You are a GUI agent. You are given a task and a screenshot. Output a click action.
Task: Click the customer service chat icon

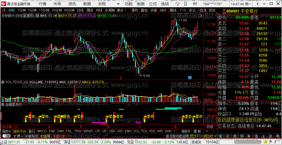pyautogui.click(x=177, y=4)
